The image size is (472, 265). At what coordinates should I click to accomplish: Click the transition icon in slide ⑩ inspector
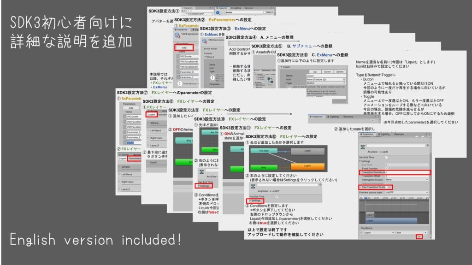(202, 172)
